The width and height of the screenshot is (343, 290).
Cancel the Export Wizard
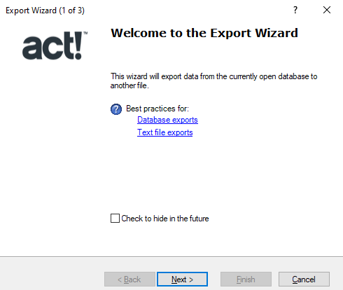click(x=304, y=279)
